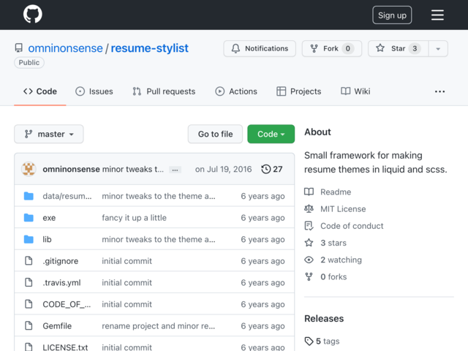Open the Star list dropdown arrow
Viewport: 468px width, 351px height.
(x=438, y=49)
